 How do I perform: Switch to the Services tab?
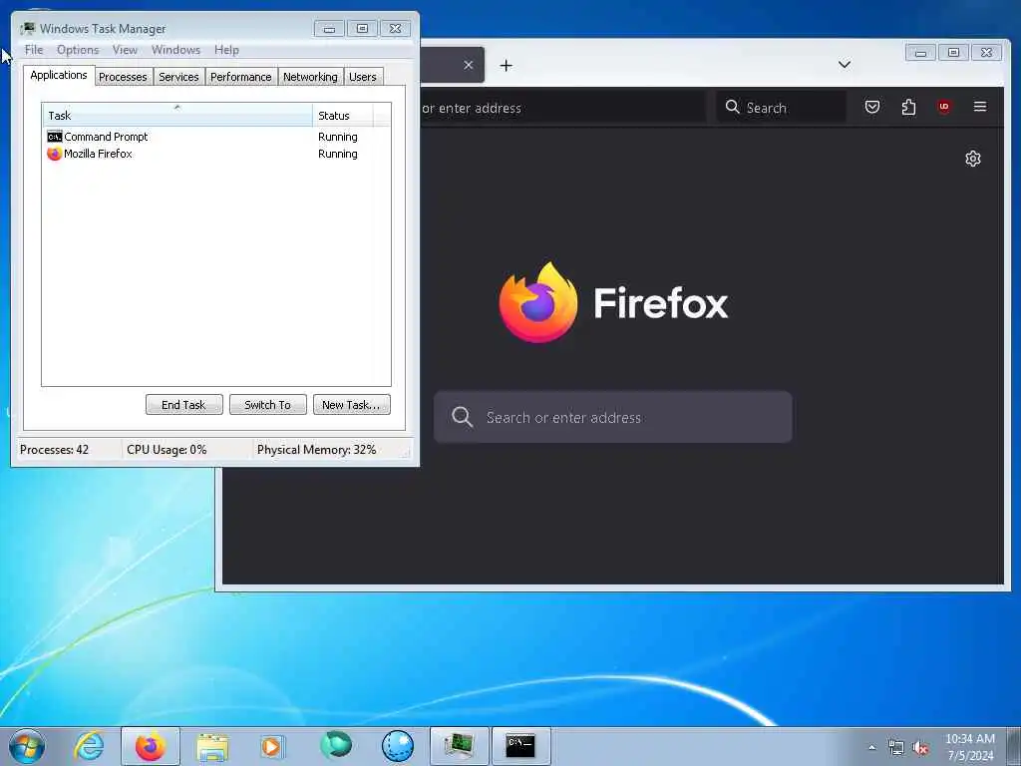pos(178,77)
